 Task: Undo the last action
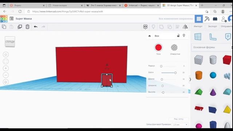point(36,27)
